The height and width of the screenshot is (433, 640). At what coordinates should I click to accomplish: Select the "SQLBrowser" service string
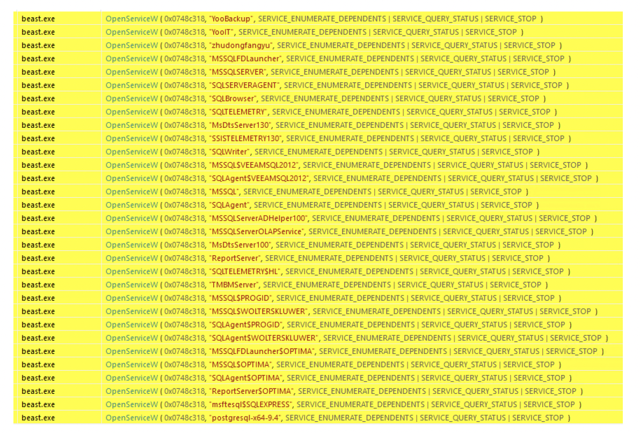click(232, 98)
